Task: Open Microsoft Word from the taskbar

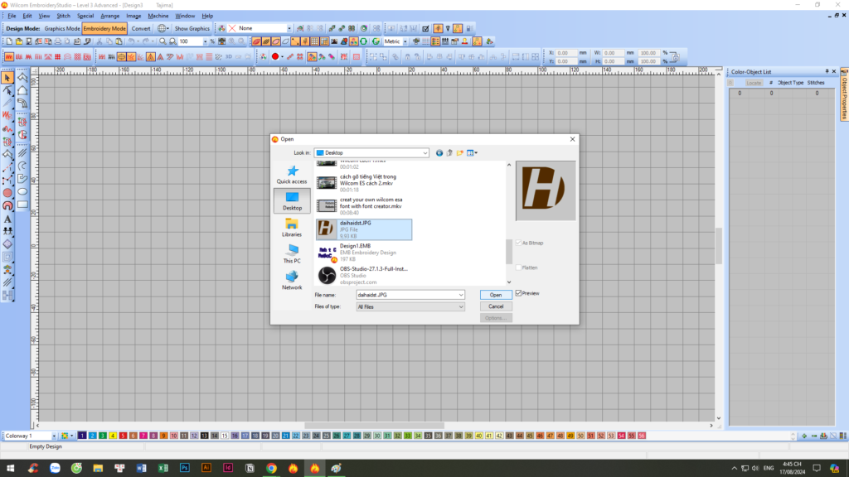Action: 141,468
